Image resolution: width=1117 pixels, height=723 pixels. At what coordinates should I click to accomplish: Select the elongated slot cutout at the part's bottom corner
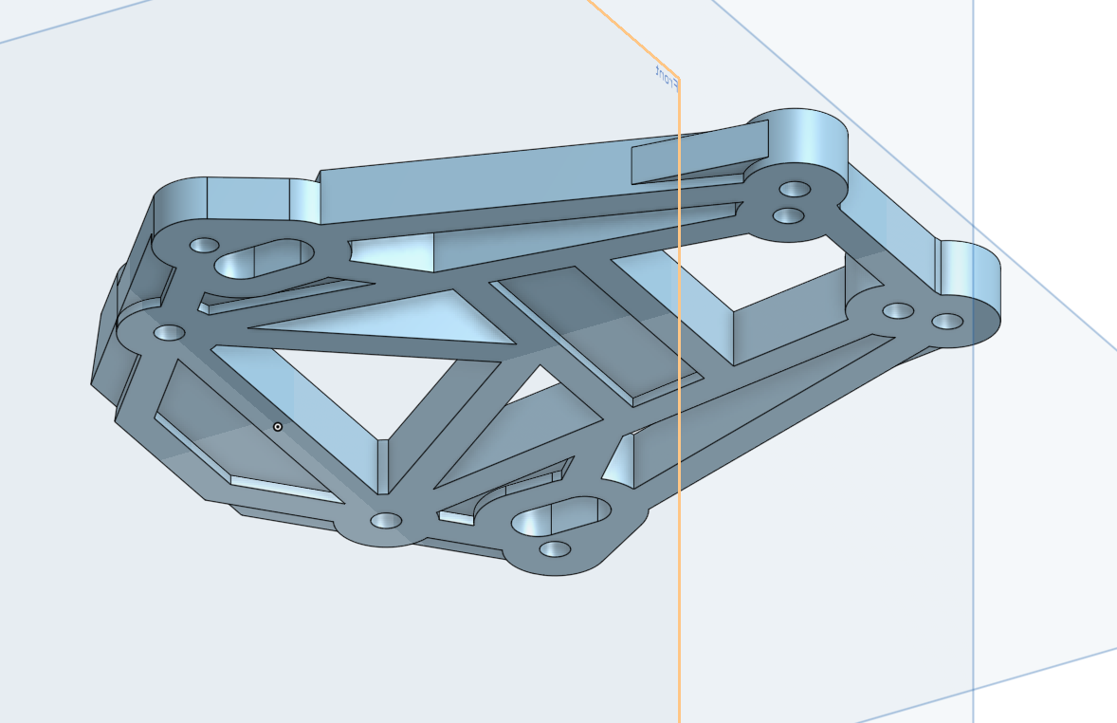coord(561,516)
